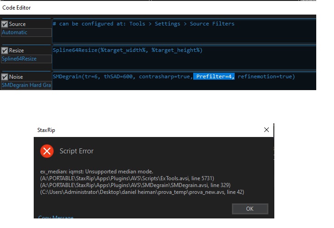Viewport: 334px width, 228px height.
Task: Click thSAD=600 in SMDegrain code
Action: 118,76
